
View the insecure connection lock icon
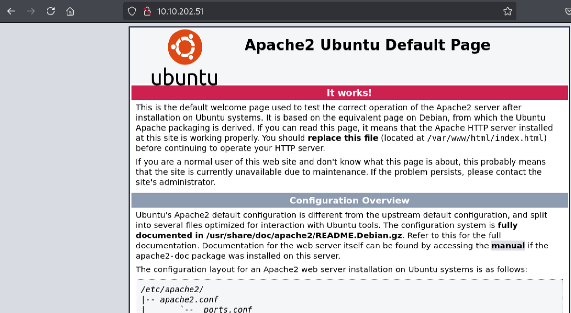[147, 11]
